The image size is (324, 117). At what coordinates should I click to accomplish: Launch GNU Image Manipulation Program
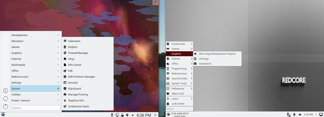click(217, 54)
